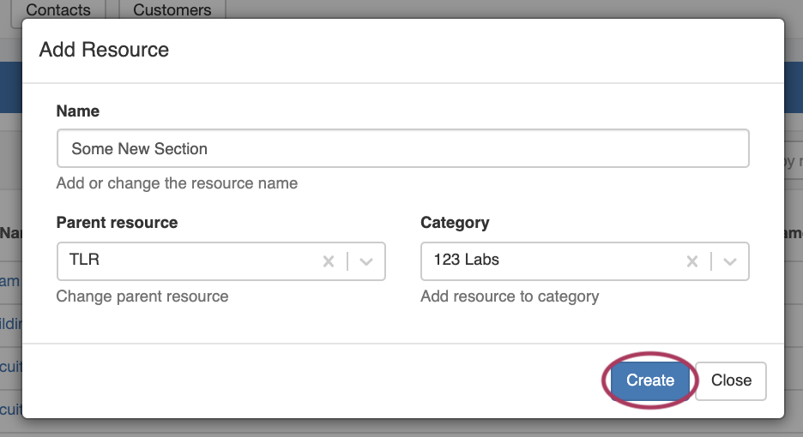Viewport: 803px width, 437px height.
Task: Clear the TLR parent resource selection
Action: (x=328, y=261)
